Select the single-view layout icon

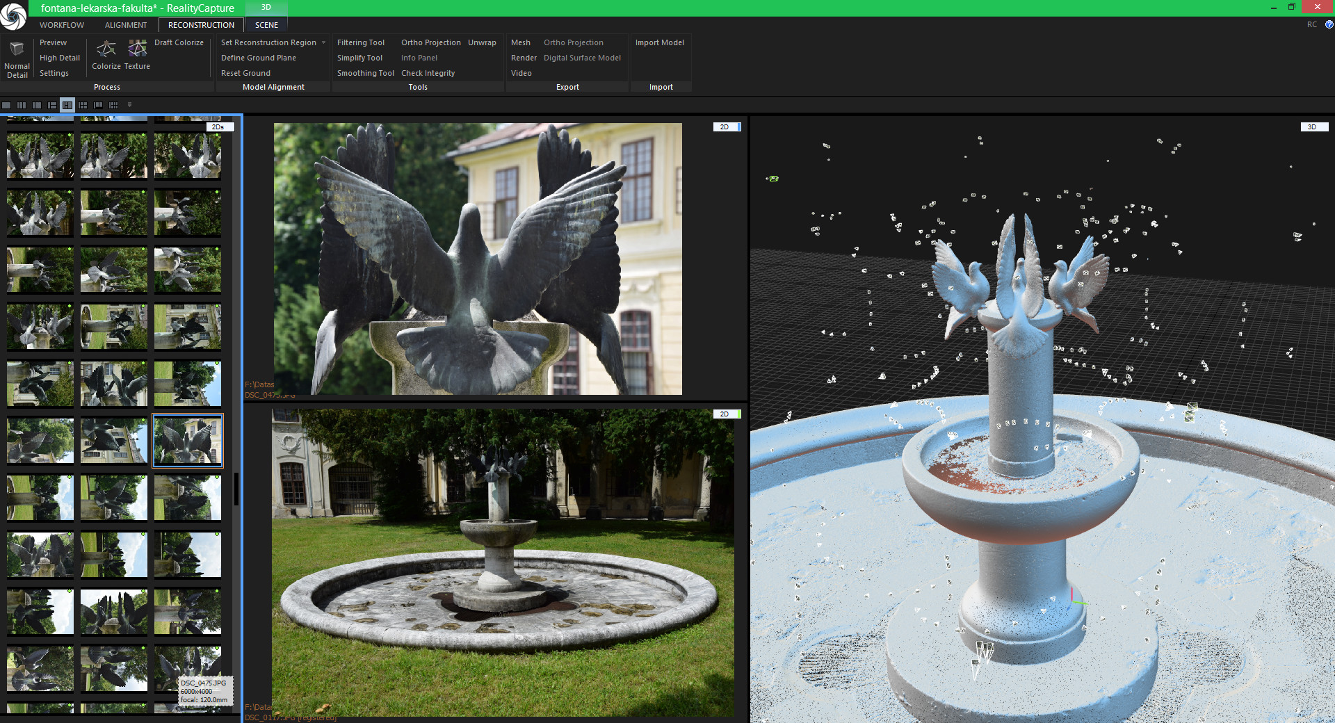[6, 105]
